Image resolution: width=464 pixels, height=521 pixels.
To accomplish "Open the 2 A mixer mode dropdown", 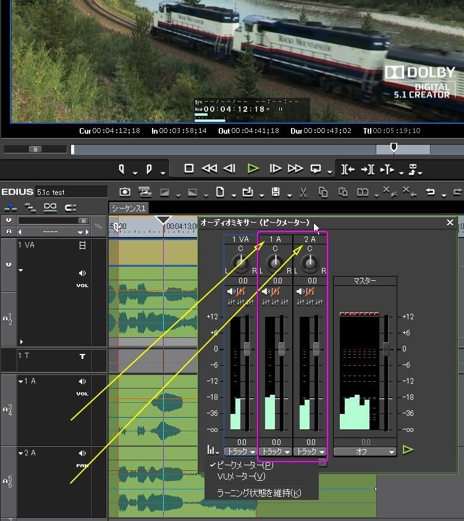I will click(x=310, y=452).
